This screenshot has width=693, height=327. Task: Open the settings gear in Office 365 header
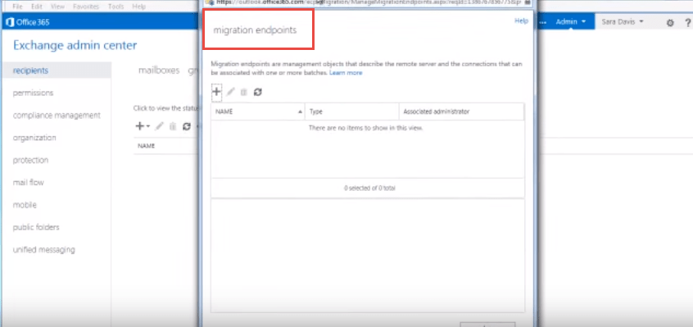(670, 22)
